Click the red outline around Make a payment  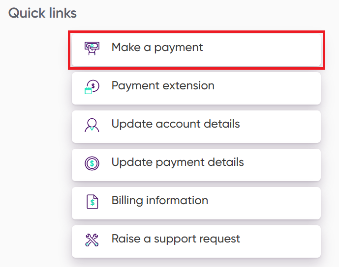tap(196, 32)
